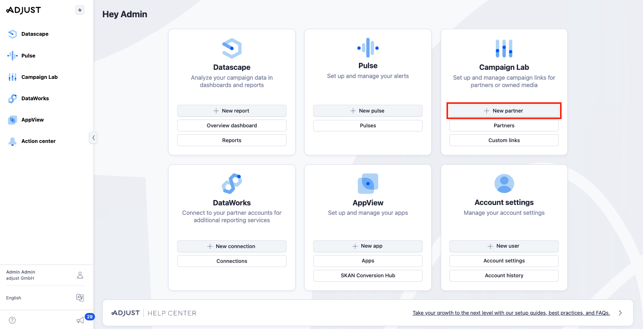Image resolution: width=643 pixels, height=329 pixels.
Task: Click the user profile icon beside Admin Admin
Action: 80,275
